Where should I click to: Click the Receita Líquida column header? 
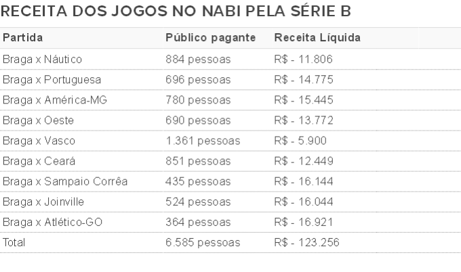[x=317, y=38]
